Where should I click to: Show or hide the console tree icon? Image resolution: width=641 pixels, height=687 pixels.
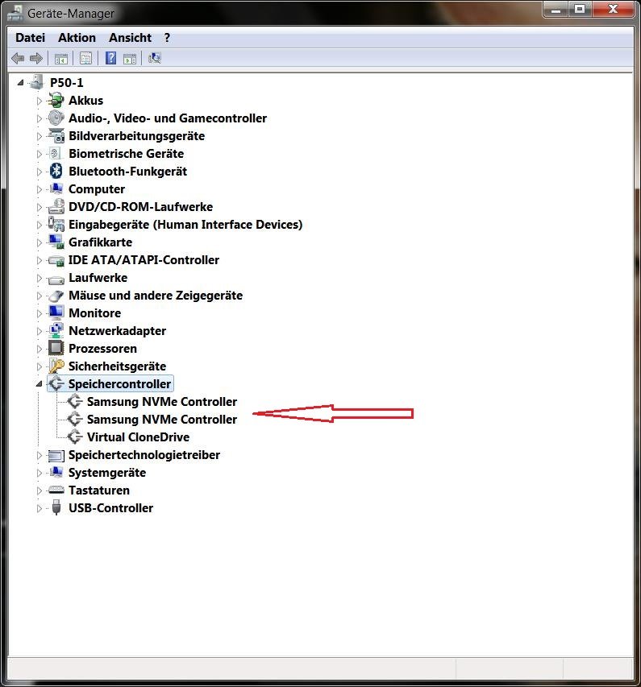(x=61, y=58)
